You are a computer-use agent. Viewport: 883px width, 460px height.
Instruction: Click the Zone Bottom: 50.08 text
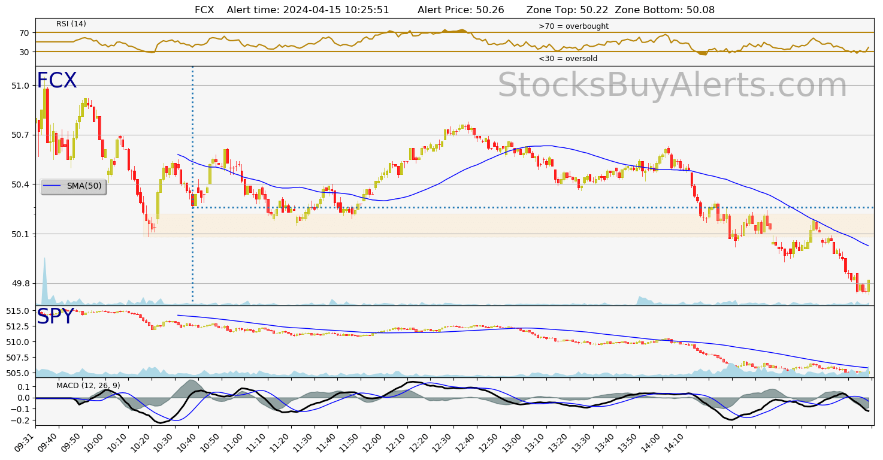click(x=665, y=10)
